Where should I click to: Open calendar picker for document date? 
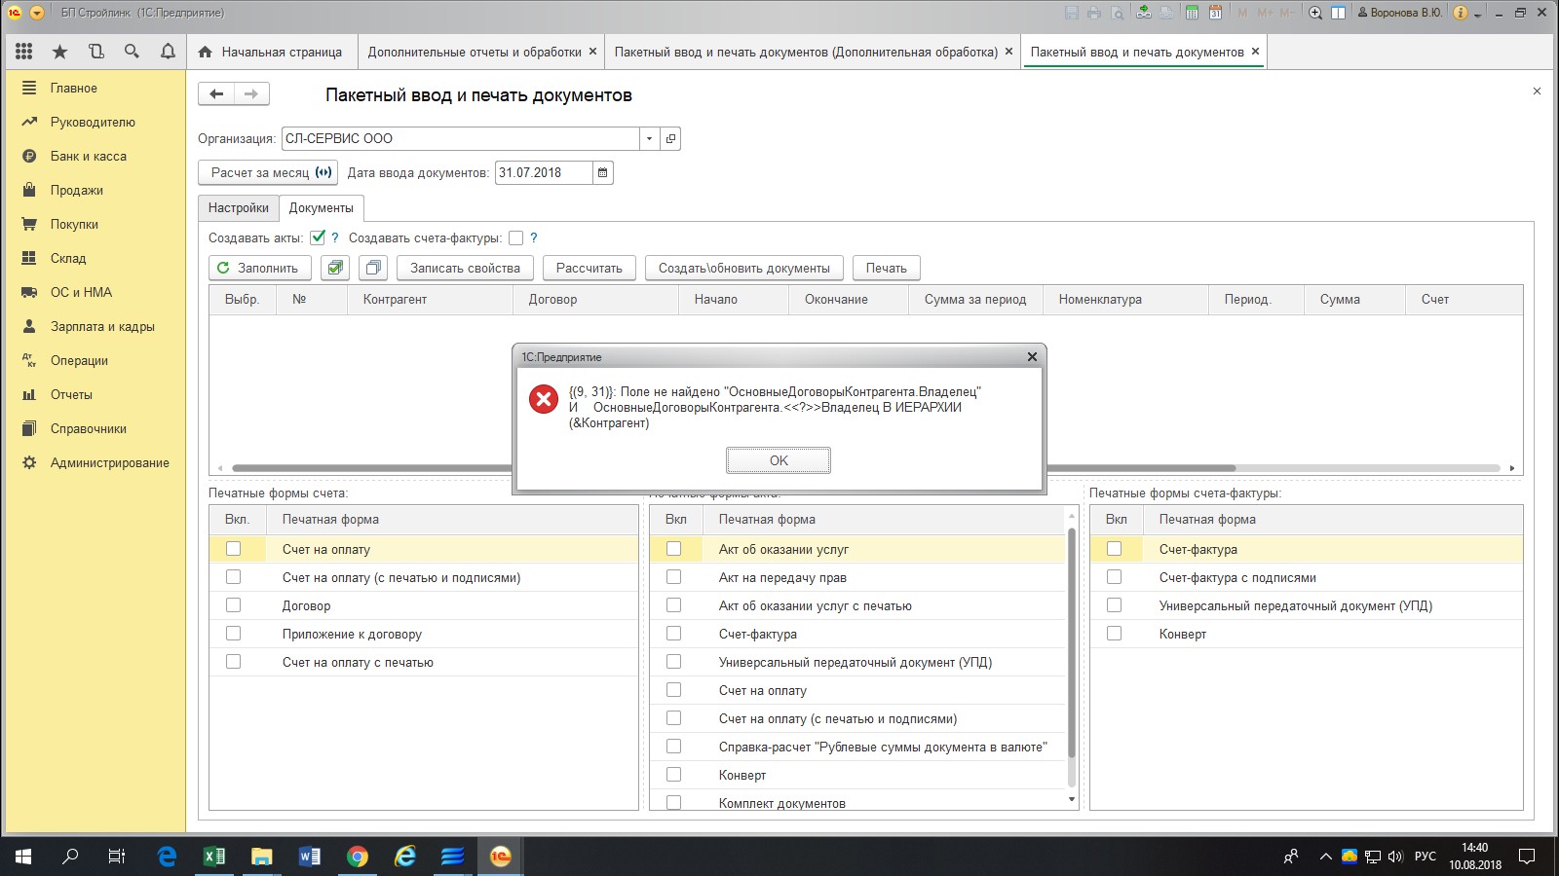[x=602, y=173]
